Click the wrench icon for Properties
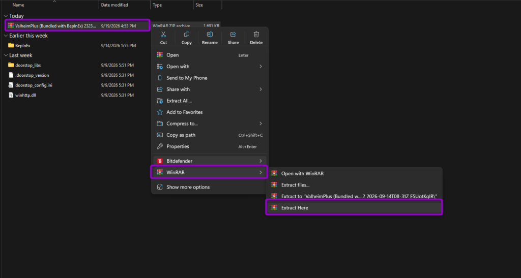Image resolution: width=521 pixels, height=278 pixels. coord(160,146)
